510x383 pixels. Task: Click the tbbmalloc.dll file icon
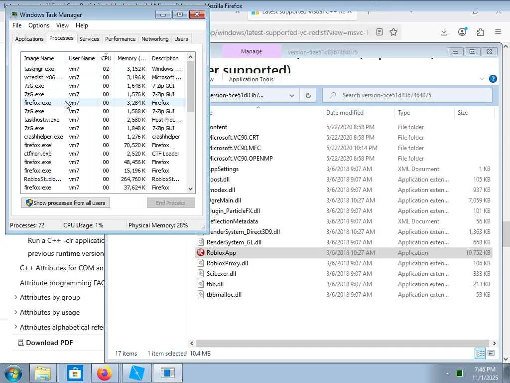click(201, 294)
